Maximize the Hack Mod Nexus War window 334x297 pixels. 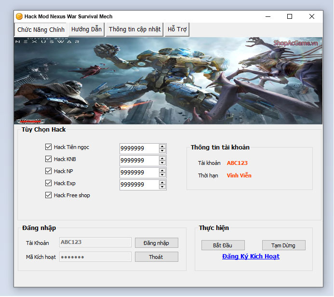pyautogui.click(x=290, y=16)
